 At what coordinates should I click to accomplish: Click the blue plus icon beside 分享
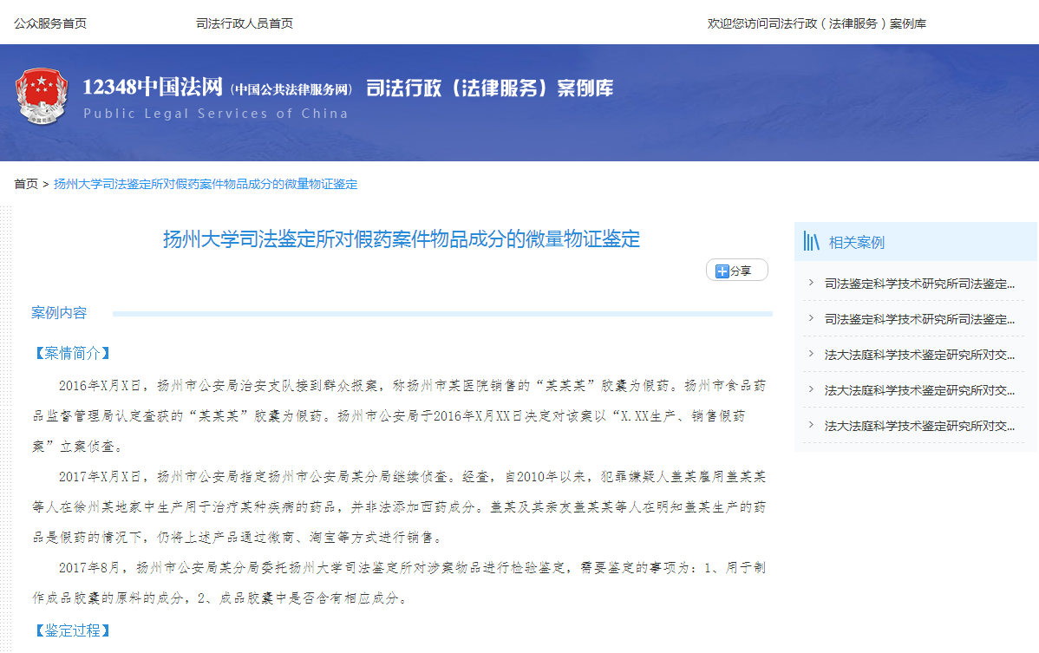(722, 271)
